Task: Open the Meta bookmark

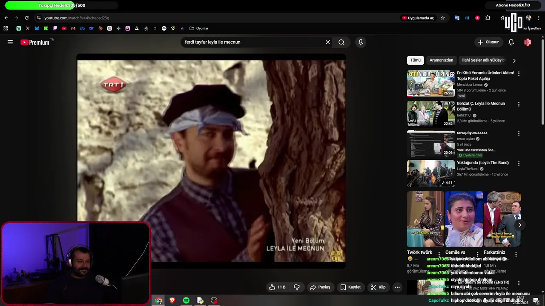Action: pyautogui.click(x=82, y=28)
